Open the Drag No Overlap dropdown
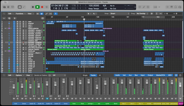Screen dimensions: 184x106 tap(142, 14)
